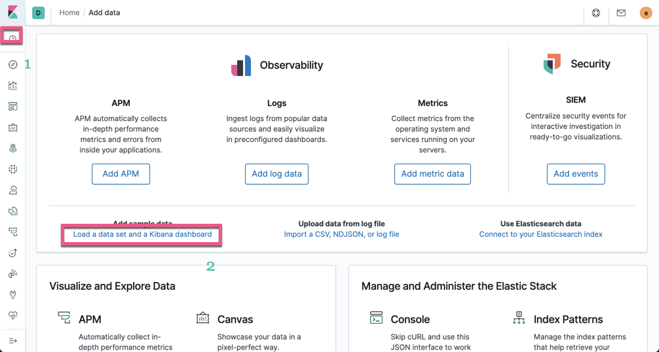
Task: Click the Canvas card icon
Action: (203, 317)
